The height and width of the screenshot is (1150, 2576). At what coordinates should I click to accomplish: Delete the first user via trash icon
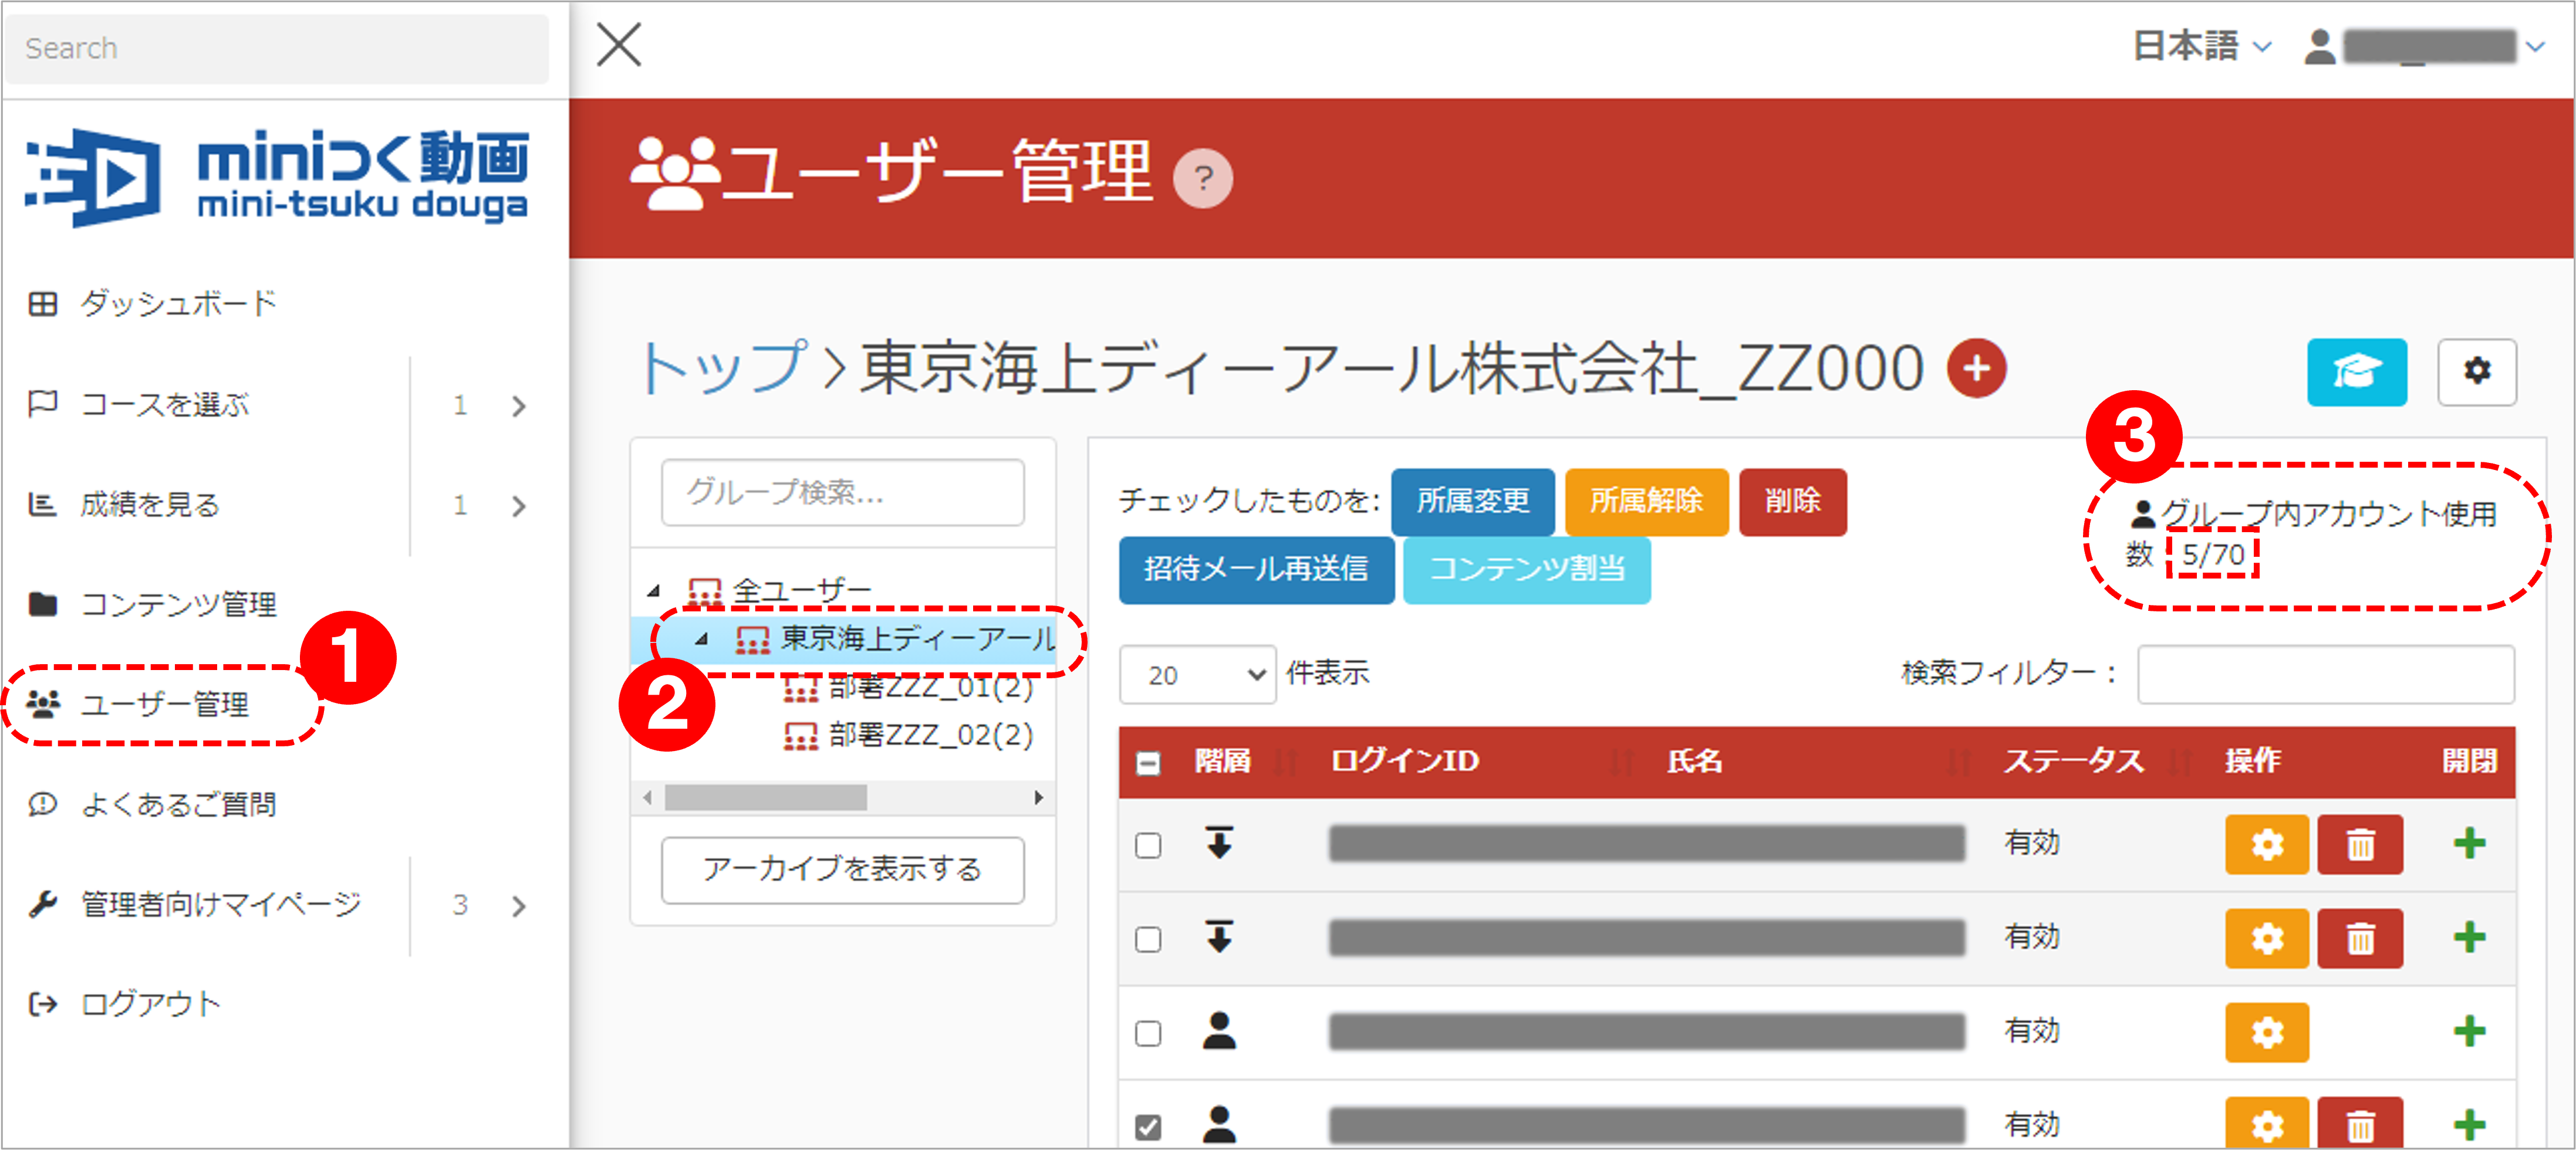point(2360,845)
